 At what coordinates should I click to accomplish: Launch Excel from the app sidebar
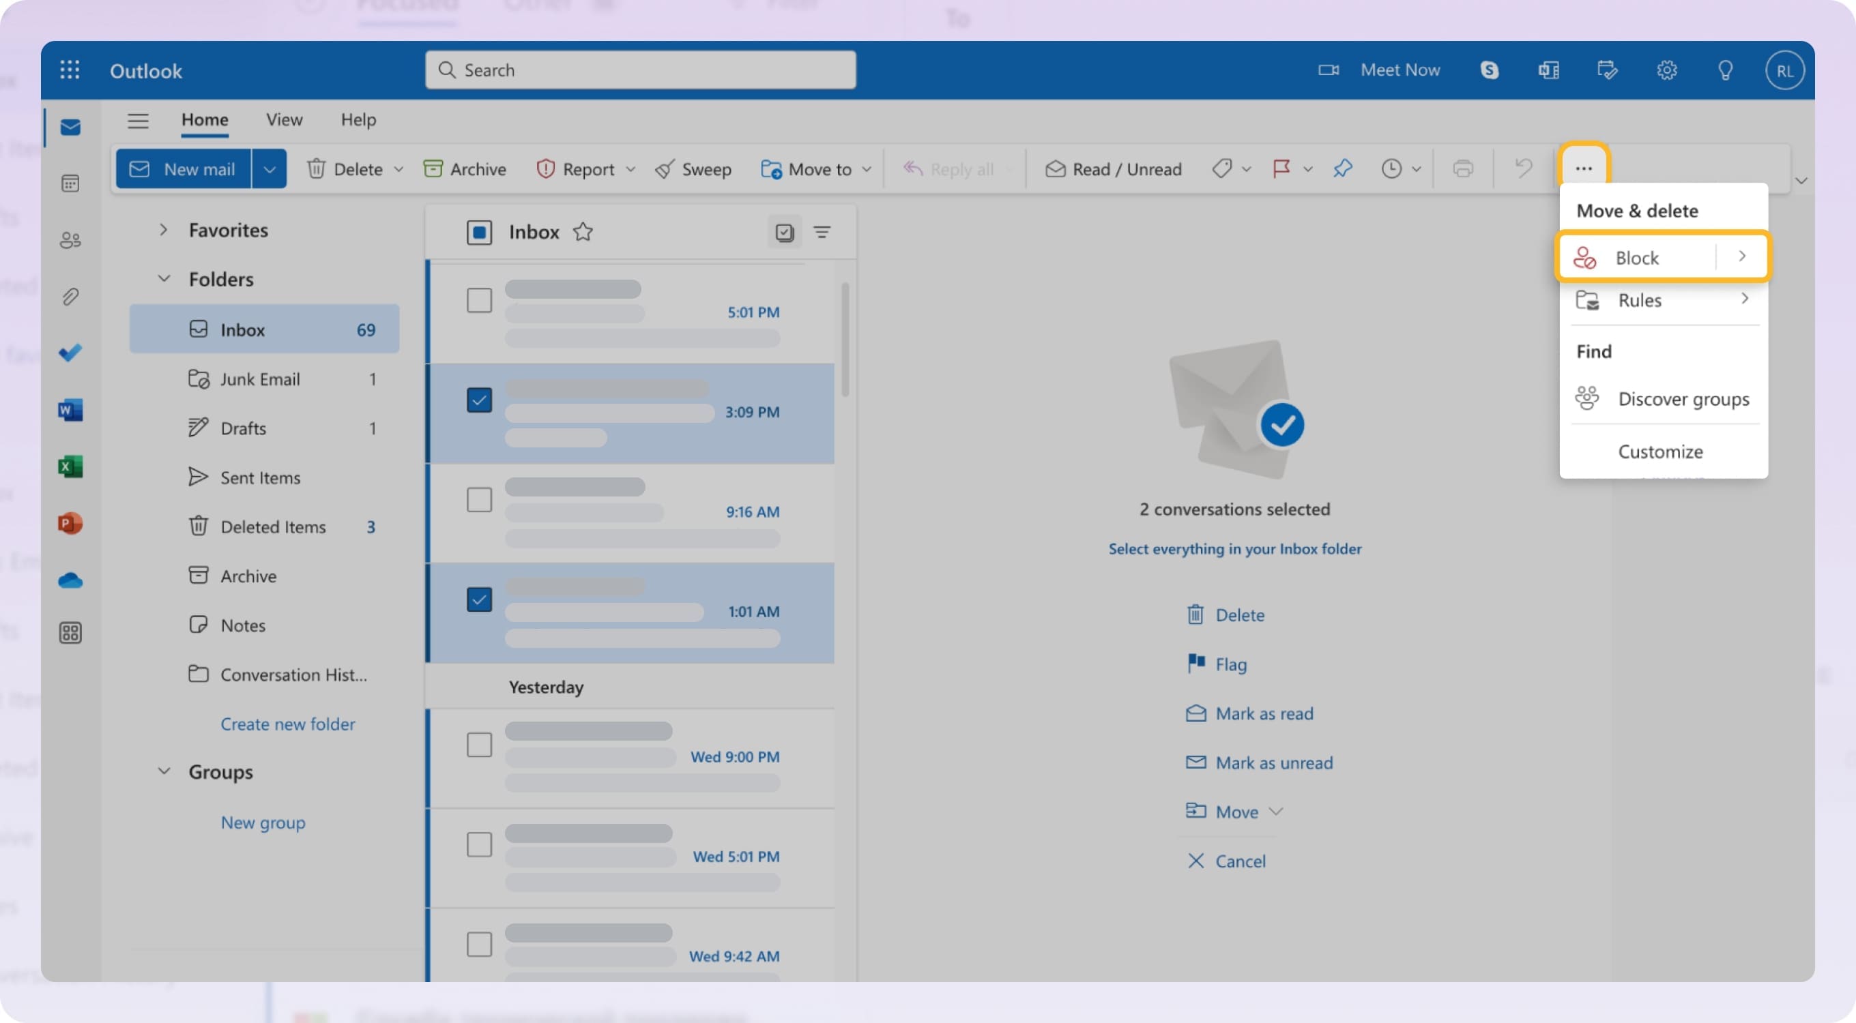(x=70, y=466)
